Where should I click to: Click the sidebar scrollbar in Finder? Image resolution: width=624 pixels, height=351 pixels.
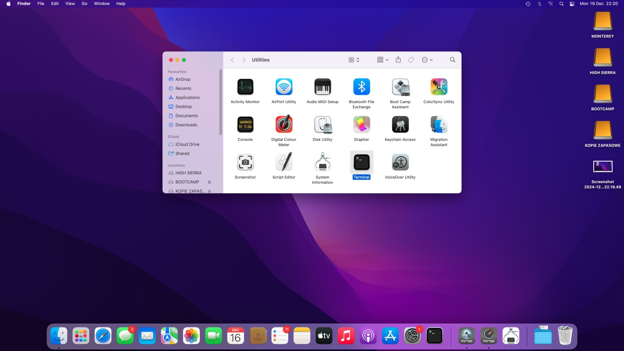pos(220,102)
